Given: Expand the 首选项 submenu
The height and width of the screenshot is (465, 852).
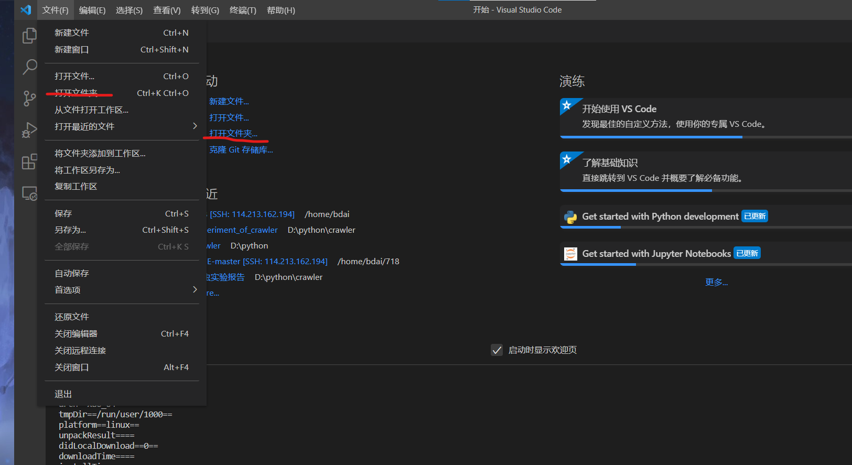Looking at the screenshot, I should click(x=122, y=290).
